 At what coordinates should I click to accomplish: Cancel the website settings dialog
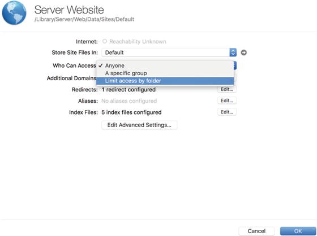point(256,231)
